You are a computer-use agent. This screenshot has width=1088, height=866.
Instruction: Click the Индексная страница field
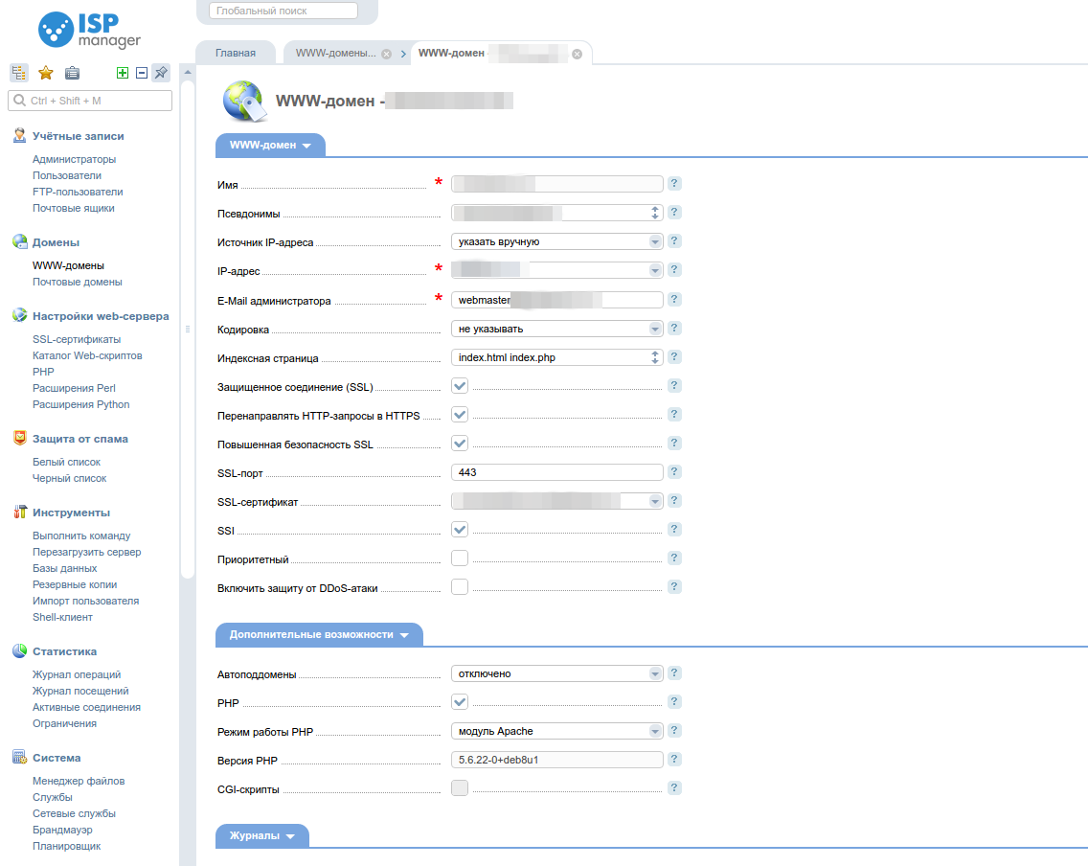(557, 357)
